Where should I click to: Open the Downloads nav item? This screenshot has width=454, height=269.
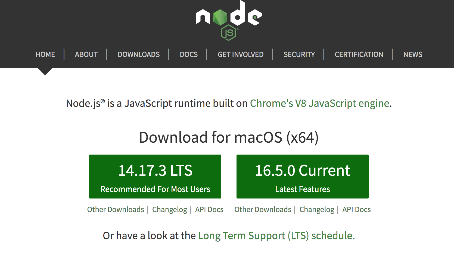(139, 55)
